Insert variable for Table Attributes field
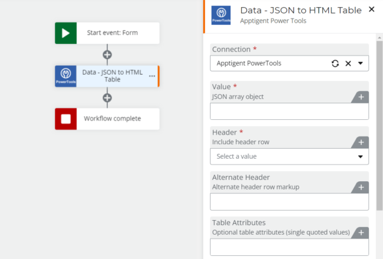The width and height of the screenshot is (383, 259). (x=361, y=232)
